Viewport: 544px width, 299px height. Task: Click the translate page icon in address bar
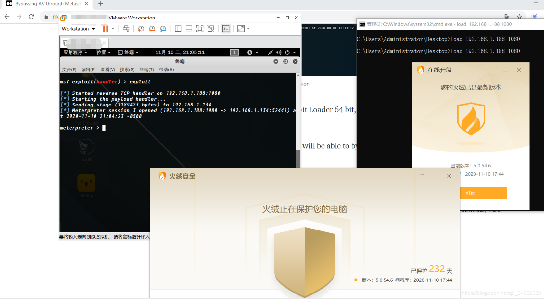click(x=507, y=17)
